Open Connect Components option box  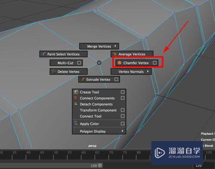(123, 98)
